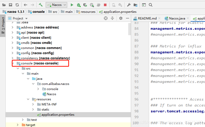Collapse the src folder under console

coord(18,69)
